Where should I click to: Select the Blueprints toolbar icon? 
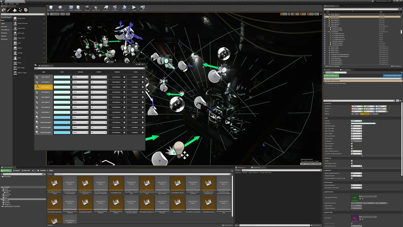pyautogui.click(x=106, y=7)
